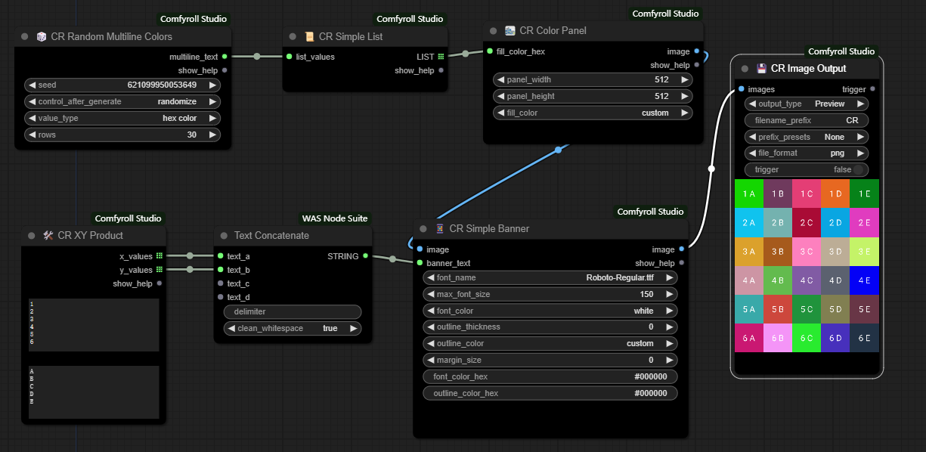The image size is (926, 452).
Task: Open the value_type hex color dropdown
Action: click(122, 119)
